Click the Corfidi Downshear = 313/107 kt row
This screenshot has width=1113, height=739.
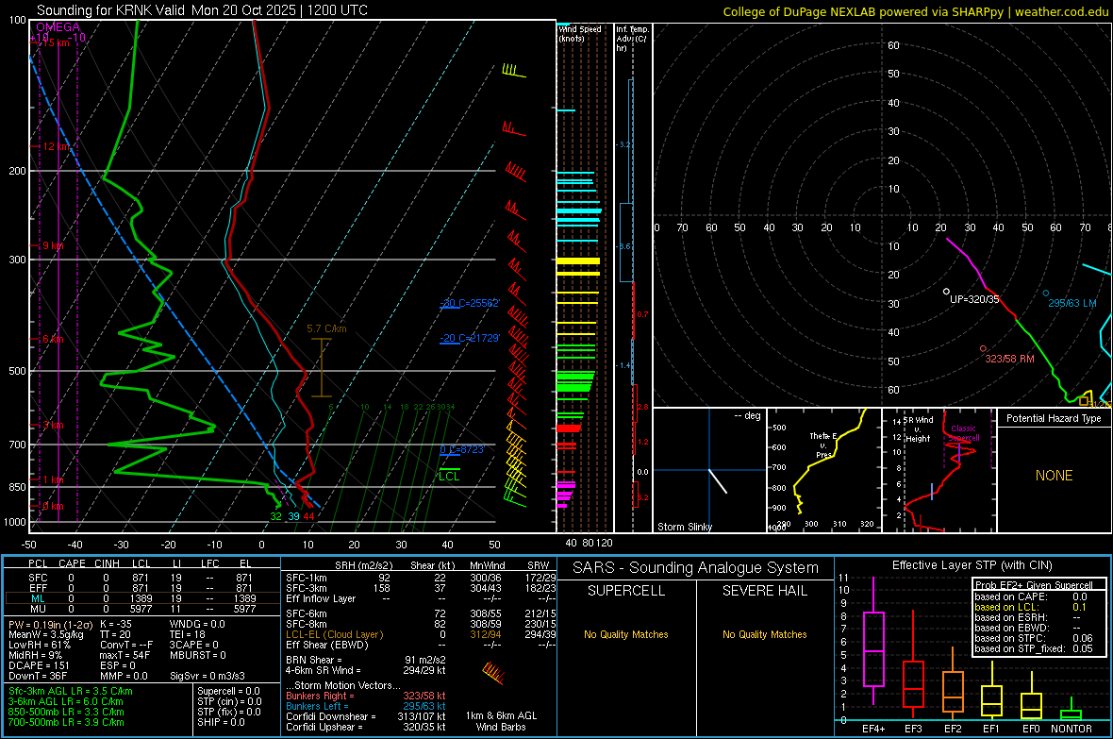coord(366,716)
